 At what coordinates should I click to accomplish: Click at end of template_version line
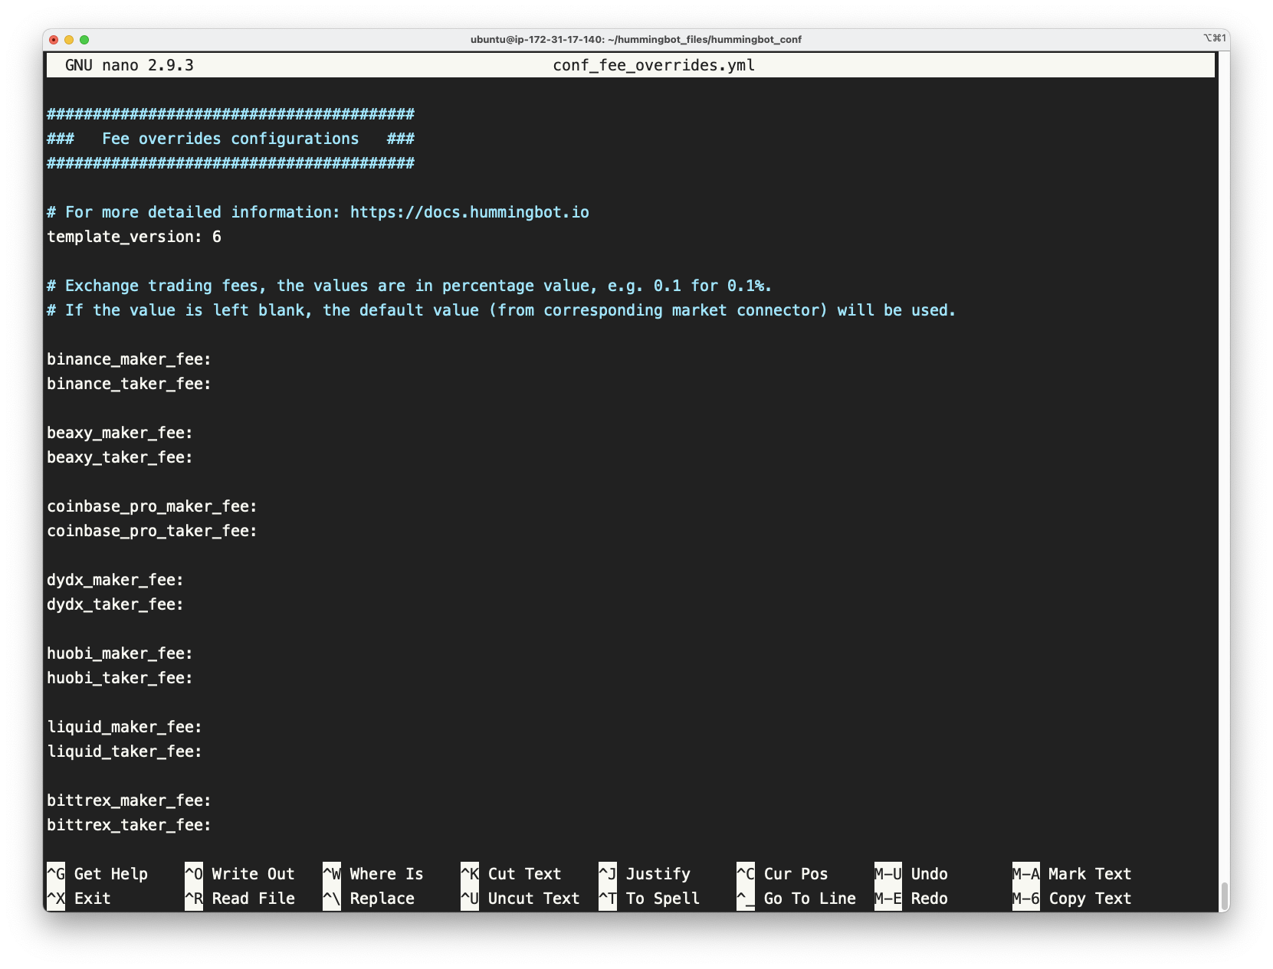click(x=224, y=237)
